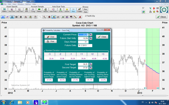
Task: Browse to Next asset
Action: 85,12
